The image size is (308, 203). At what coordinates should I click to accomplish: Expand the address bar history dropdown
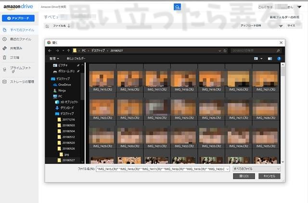coord(219,51)
